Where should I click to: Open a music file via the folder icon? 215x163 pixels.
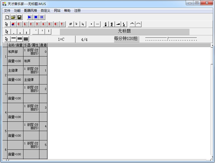point(13,17)
